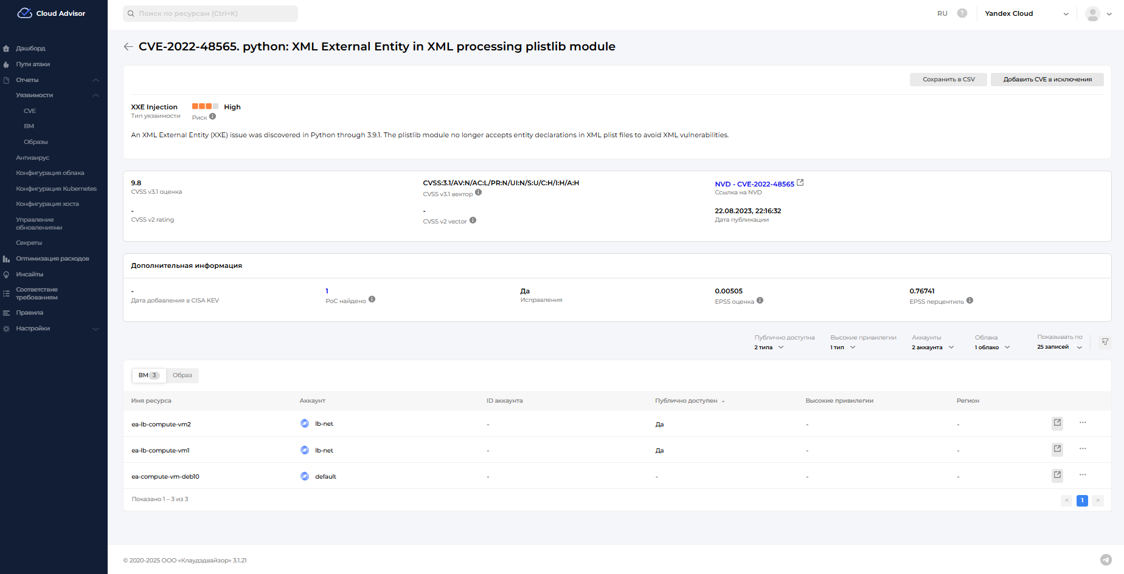The width and height of the screenshot is (1124, 574).
Task: Click the resource search field
Action: pos(210,13)
